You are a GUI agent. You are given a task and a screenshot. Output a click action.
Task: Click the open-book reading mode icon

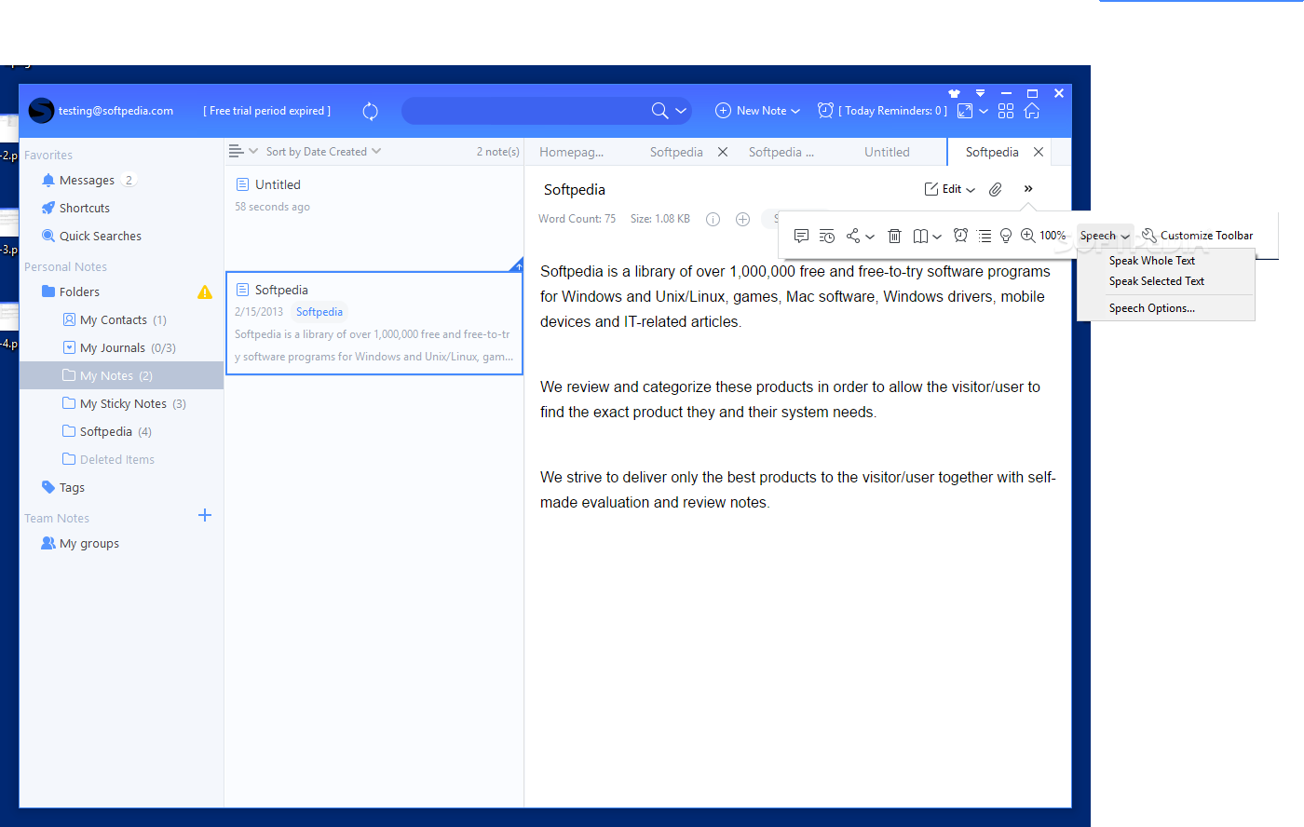pyautogui.click(x=920, y=236)
